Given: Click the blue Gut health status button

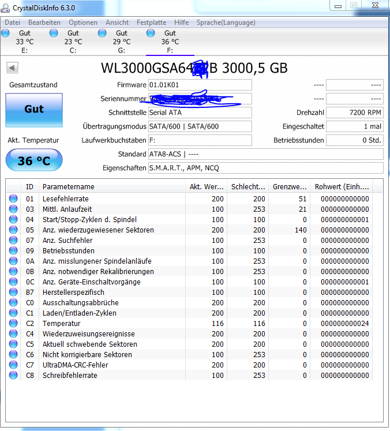Looking at the screenshot, I should pyautogui.click(x=34, y=110).
